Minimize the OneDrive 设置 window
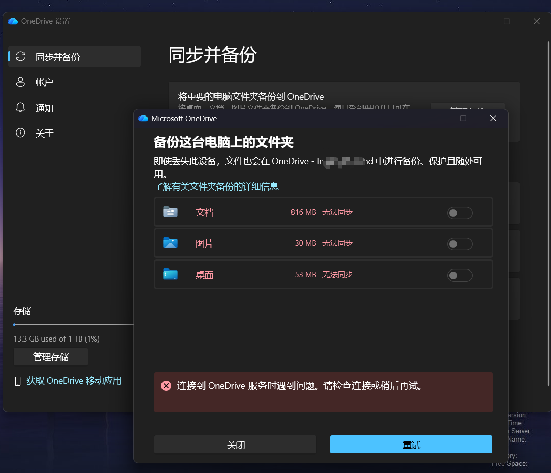This screenshot has width=551, height=473. [477, 21]
